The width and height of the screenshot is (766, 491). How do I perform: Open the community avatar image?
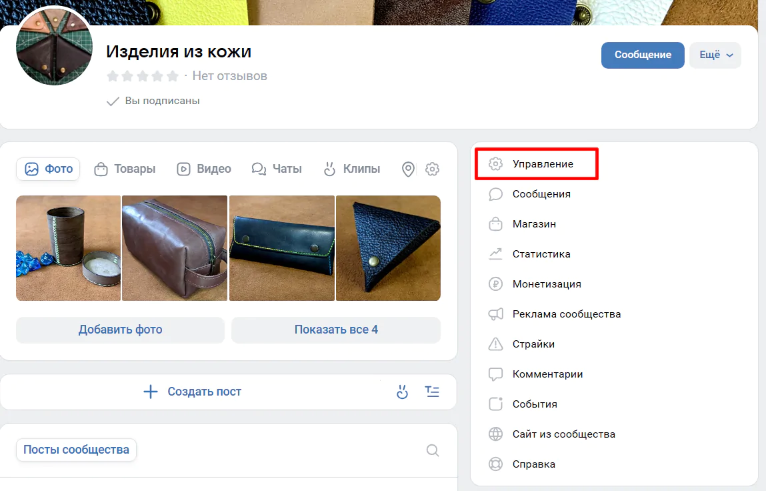coord(54,47)
